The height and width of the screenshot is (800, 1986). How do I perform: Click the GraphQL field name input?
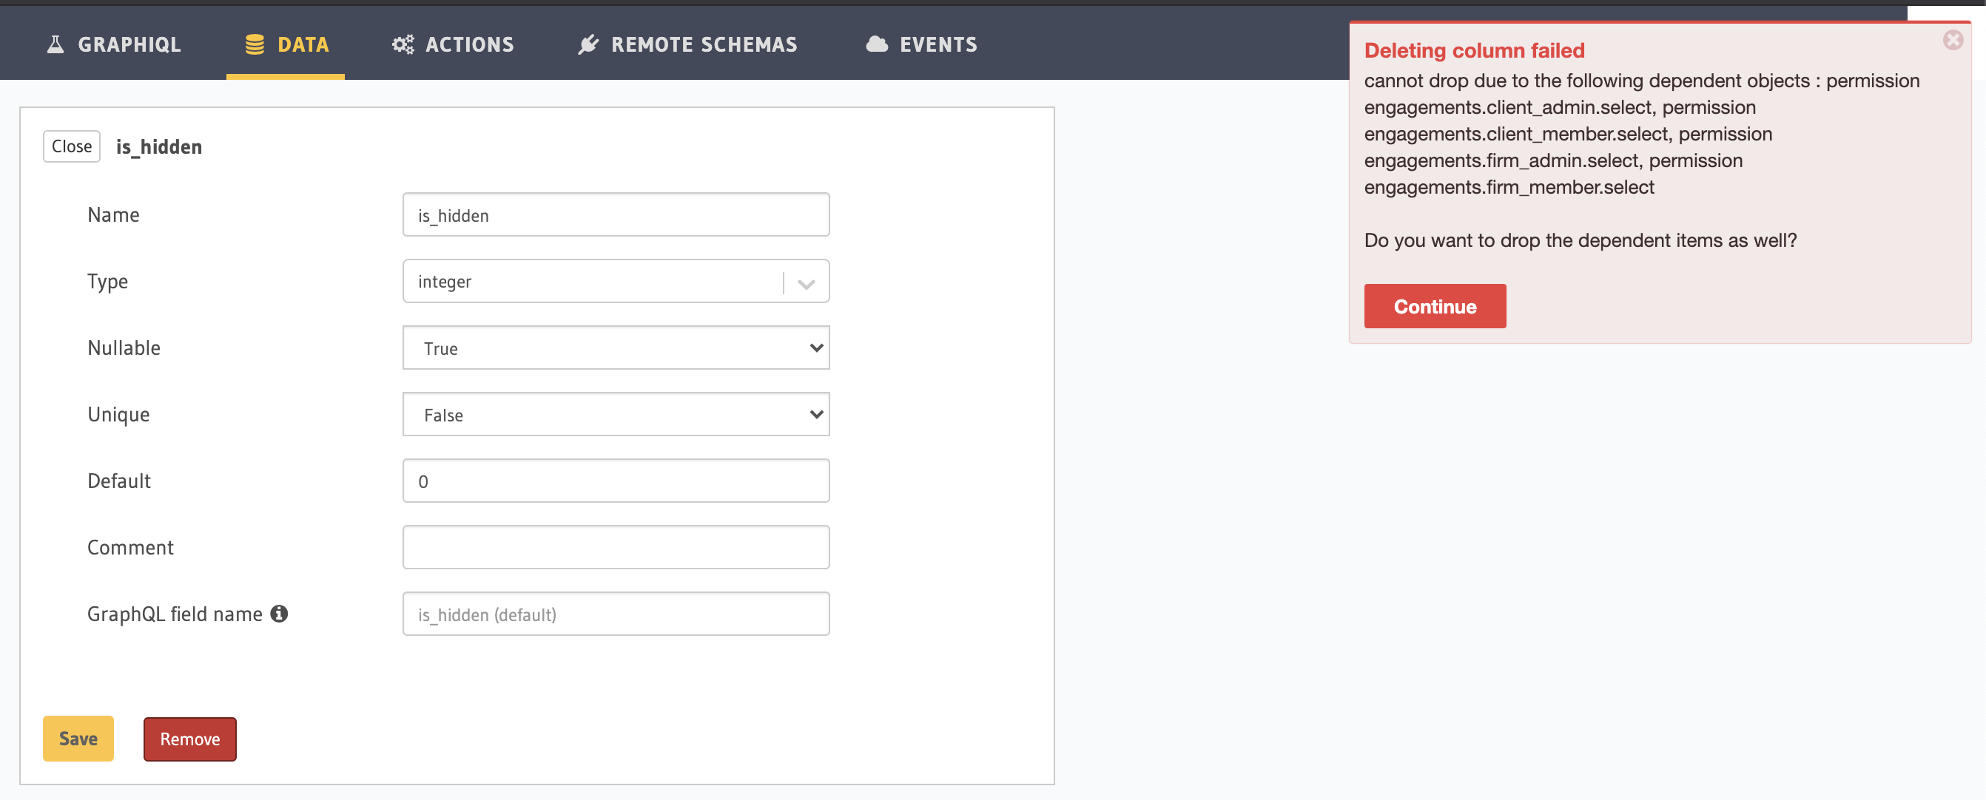pyautogui.click(x=615, y=614)
